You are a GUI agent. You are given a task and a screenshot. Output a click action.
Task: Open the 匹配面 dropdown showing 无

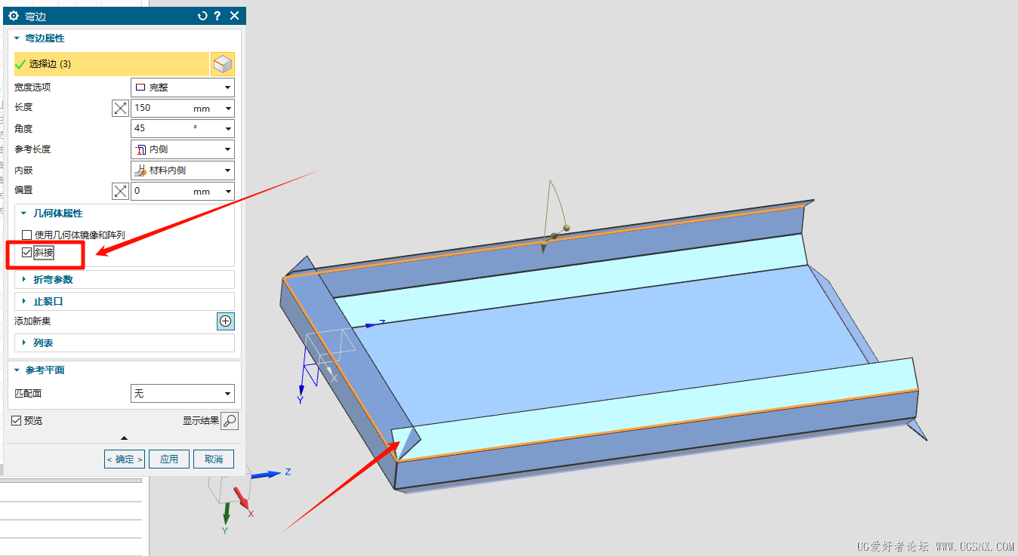183,393
